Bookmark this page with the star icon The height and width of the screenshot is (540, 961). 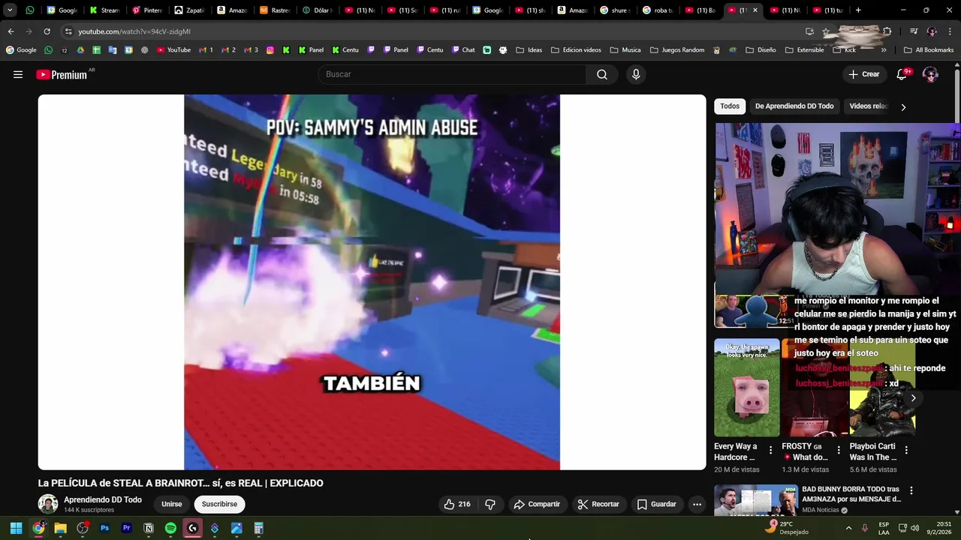tap(826, 31)
